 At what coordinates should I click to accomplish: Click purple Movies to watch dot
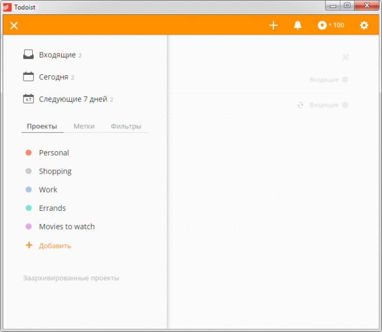pos(29,227)
